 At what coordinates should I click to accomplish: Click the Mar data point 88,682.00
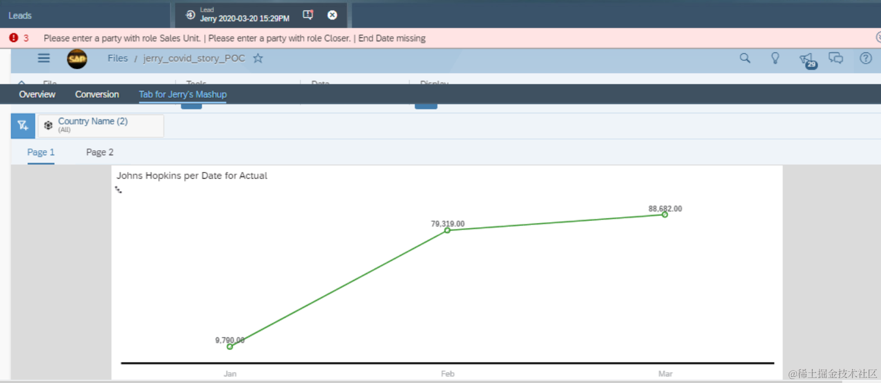click(665, 215)
